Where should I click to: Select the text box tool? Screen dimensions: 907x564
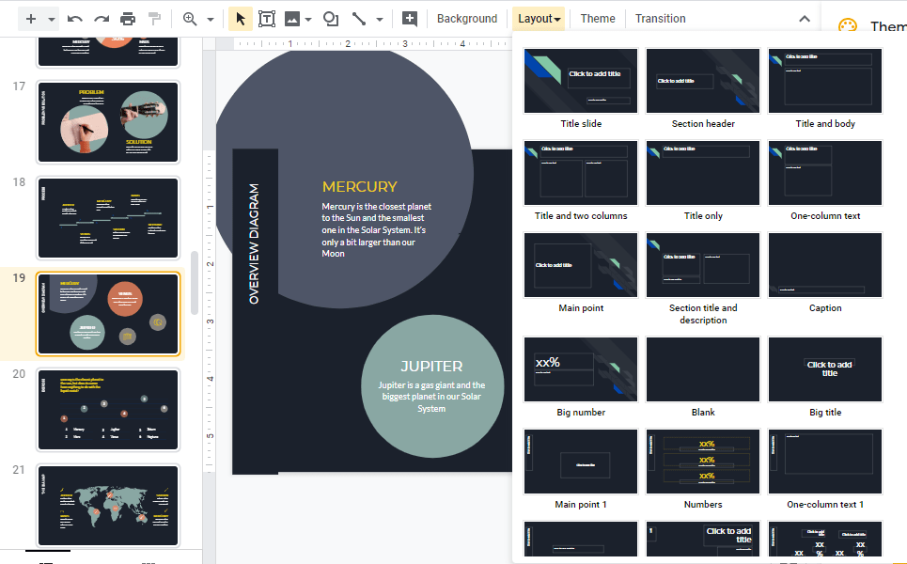(x=268, y=18)
